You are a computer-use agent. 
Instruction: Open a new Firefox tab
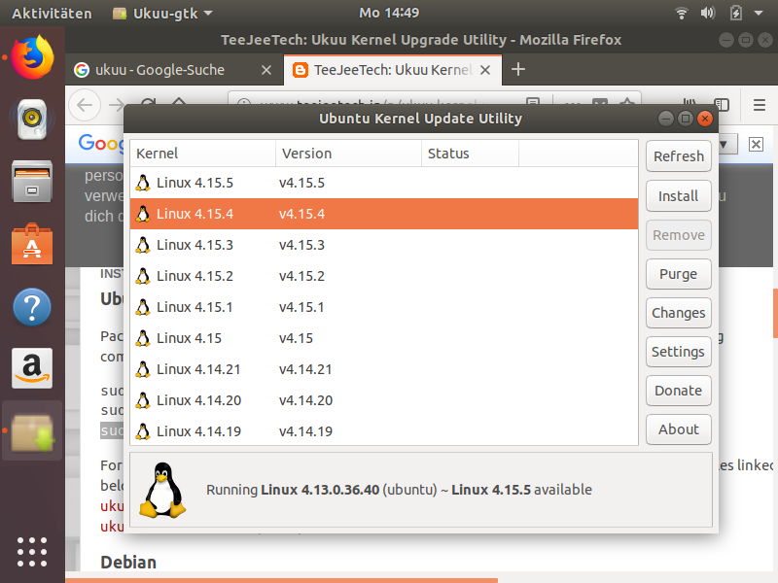518,69
